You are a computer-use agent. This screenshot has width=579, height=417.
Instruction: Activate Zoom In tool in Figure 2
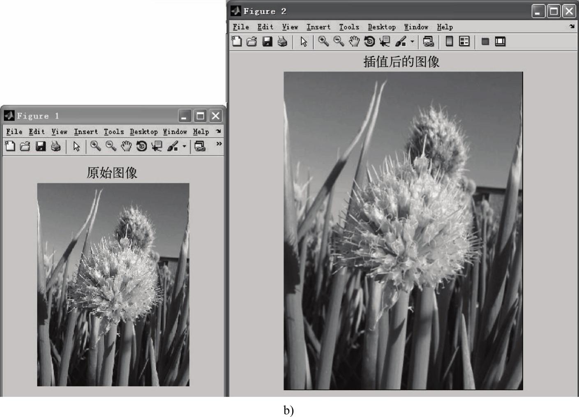point(323,41)
